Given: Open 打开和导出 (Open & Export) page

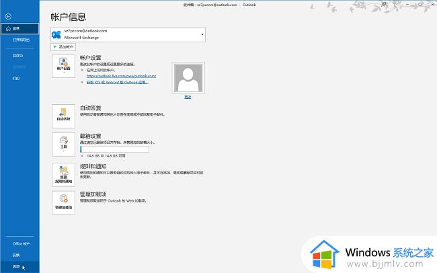Looking at the screenshot, I should point(21,40).
